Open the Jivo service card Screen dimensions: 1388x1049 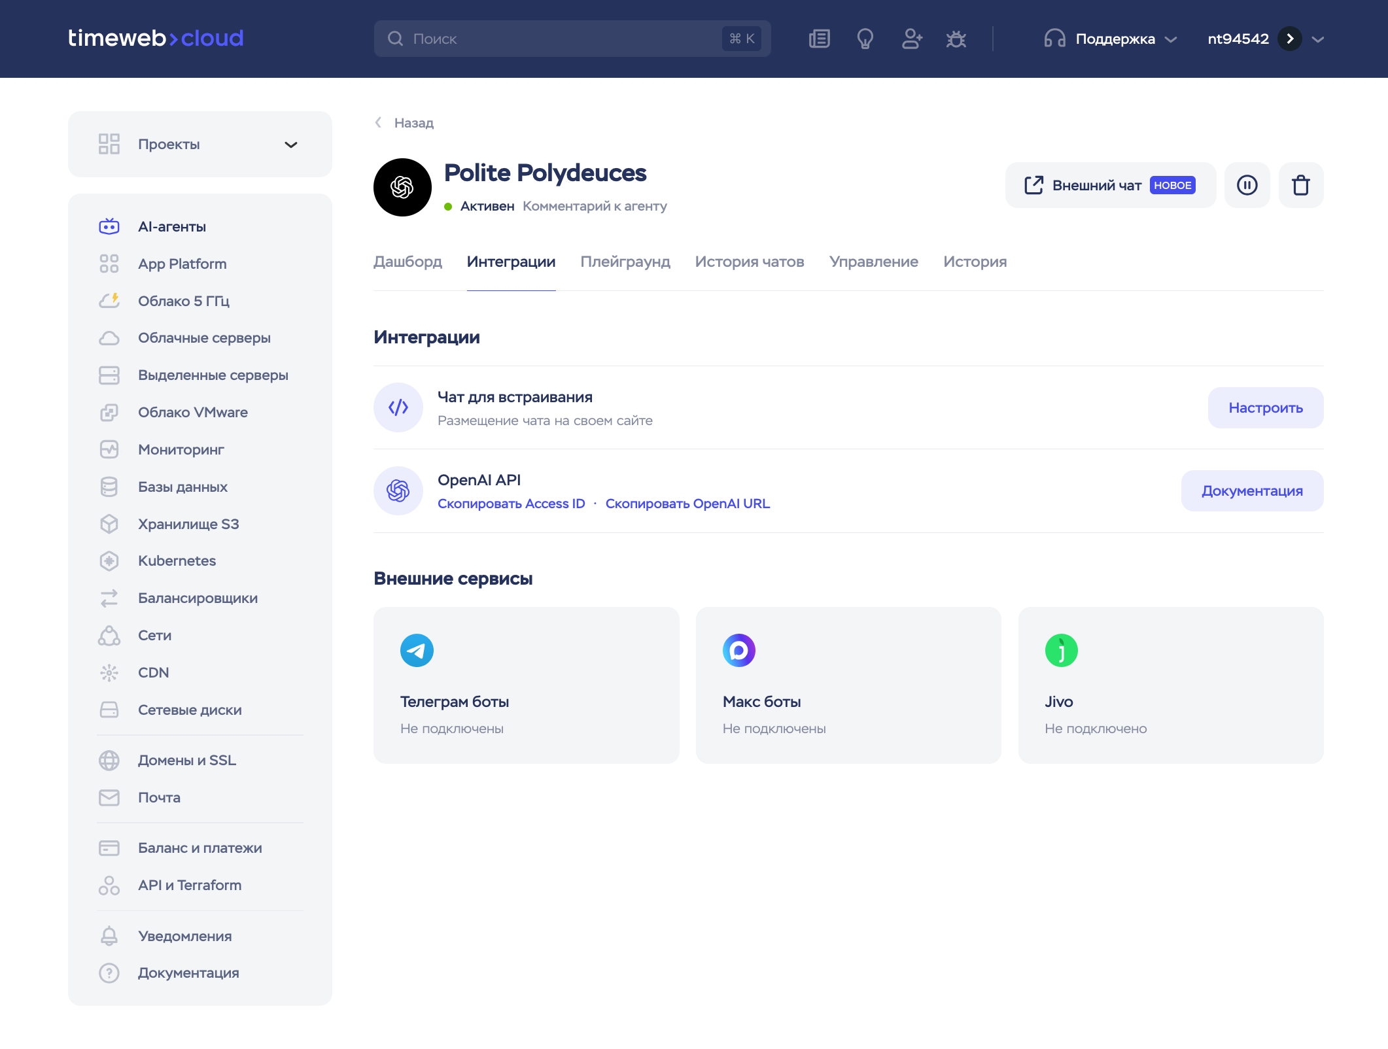[1171, 685]
